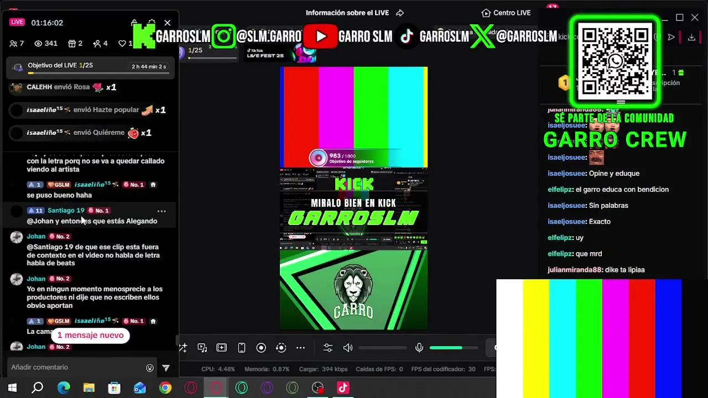
Task: Click 'isaaeliño envió Hazte popular' notification
Action: 88,110
